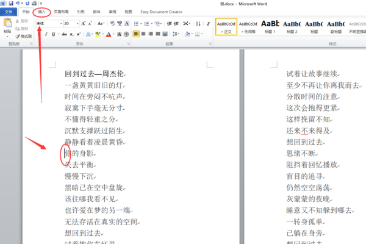Toggle superscript formatting
366x244 pixels.
click(x=79, y=34)
